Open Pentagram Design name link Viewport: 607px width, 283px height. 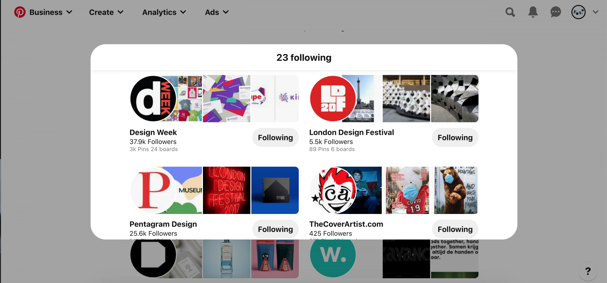coord(163,224)
